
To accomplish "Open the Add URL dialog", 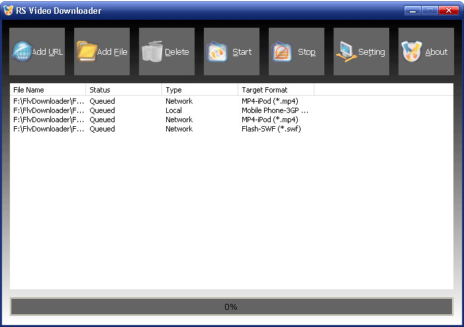I will tap(37, 52).
